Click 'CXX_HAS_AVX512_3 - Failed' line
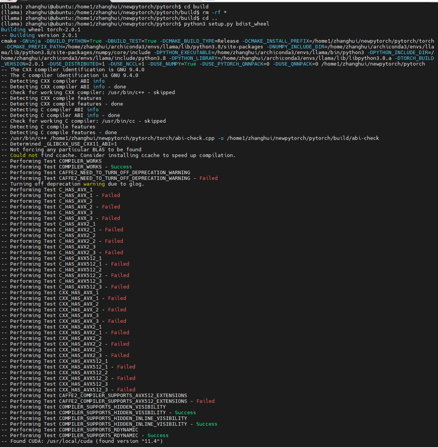438x447 pixels. [x=68, y=389]
